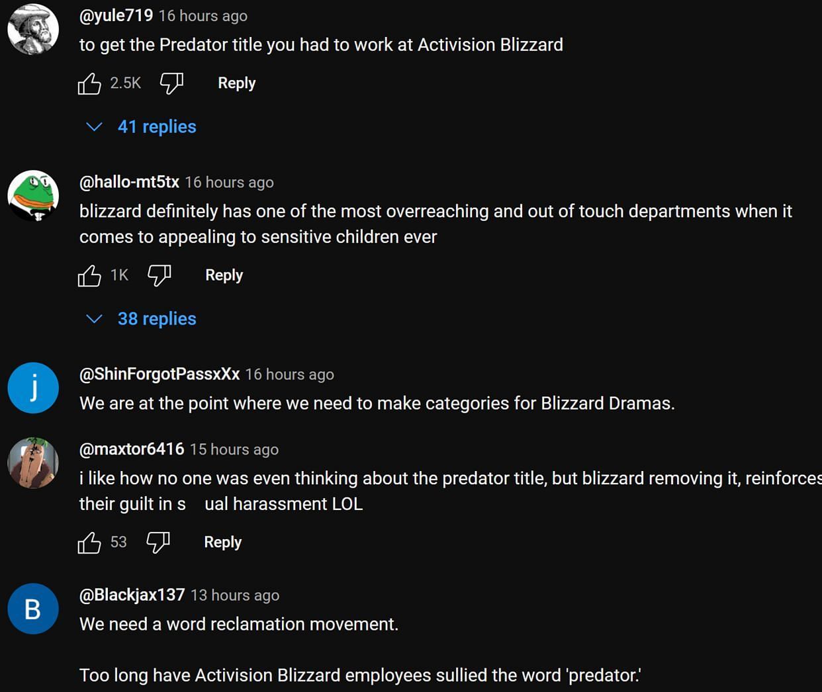Visit @ShinForgotPassxXx's channel via username
The width and height of the screenshot is (822, 692).
tap(160, 374)
